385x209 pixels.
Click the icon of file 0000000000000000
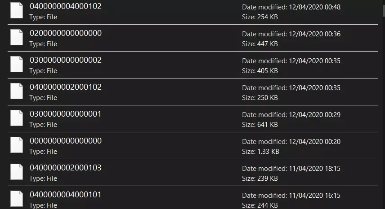(17, 145)
